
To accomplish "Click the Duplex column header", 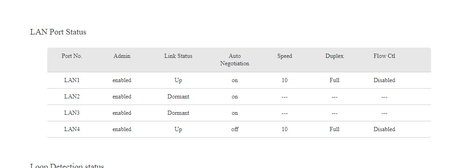I will pos(334,56).
